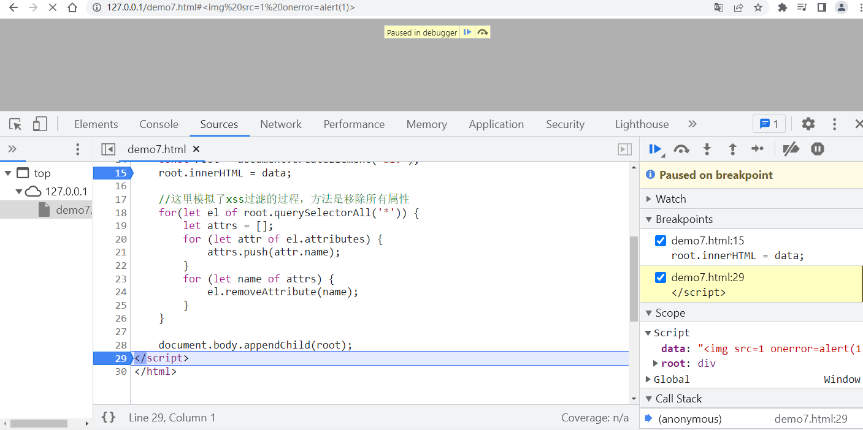The image size is (863, 430).
Task: Close the demo7.html editor tab
Action: 196,149
